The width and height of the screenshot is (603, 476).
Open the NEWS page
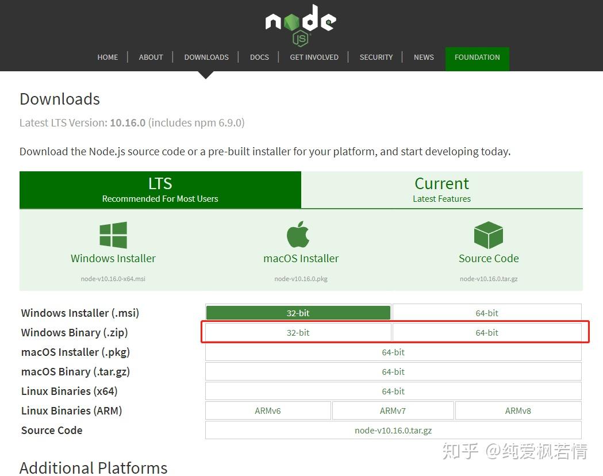[x=424, y=57]
